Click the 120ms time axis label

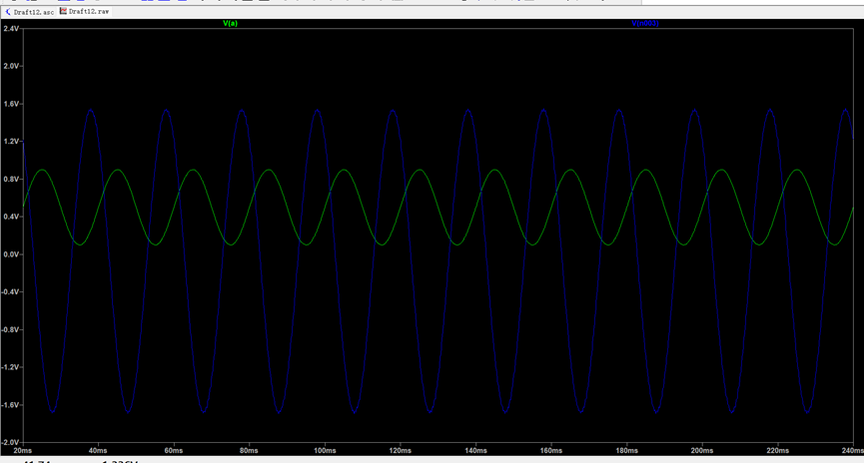tap(401, 450)
